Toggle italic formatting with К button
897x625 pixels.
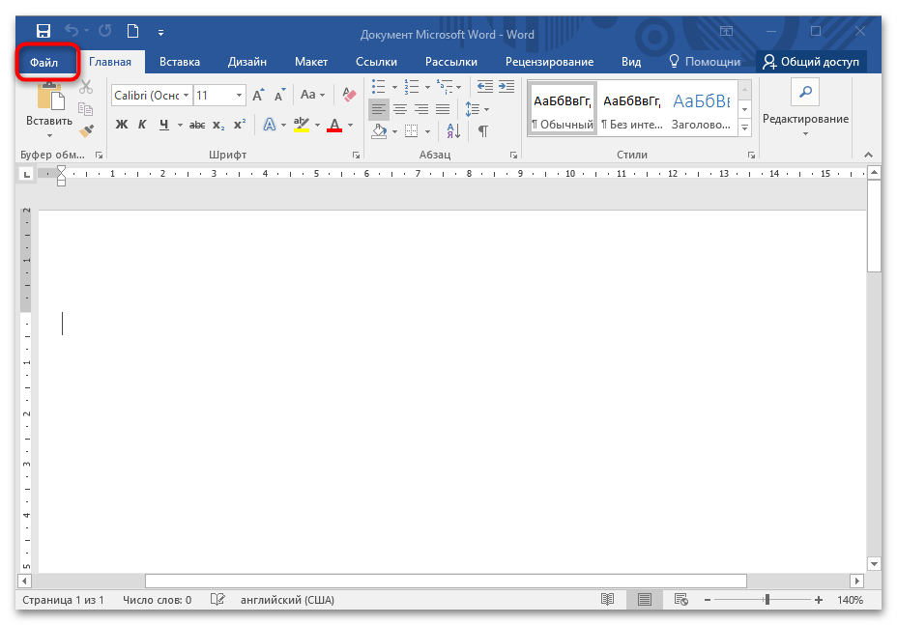pos(142,125)
